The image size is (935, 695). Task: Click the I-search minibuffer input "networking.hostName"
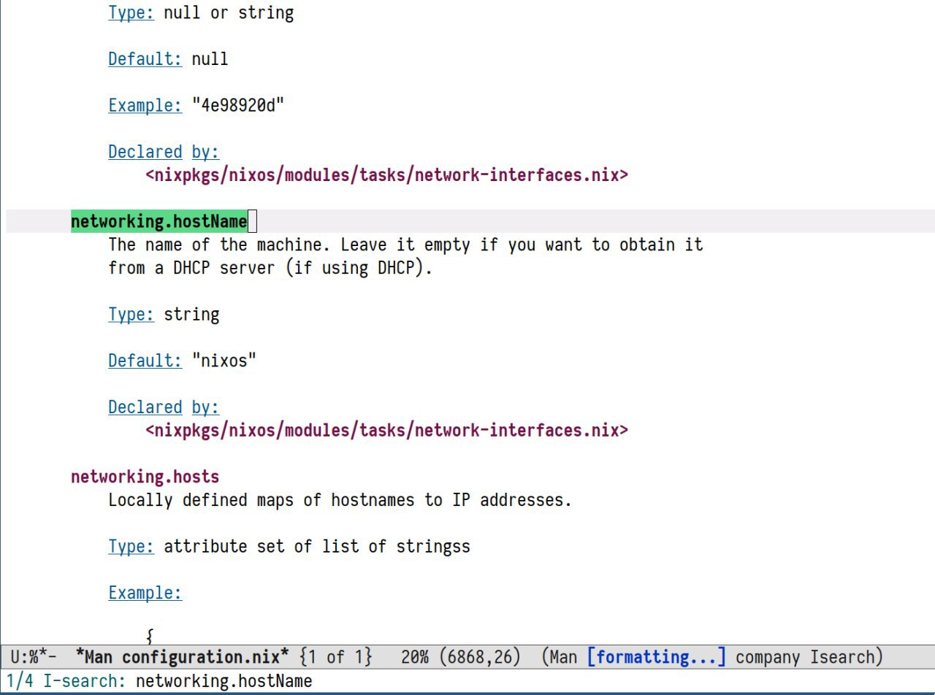224,681
